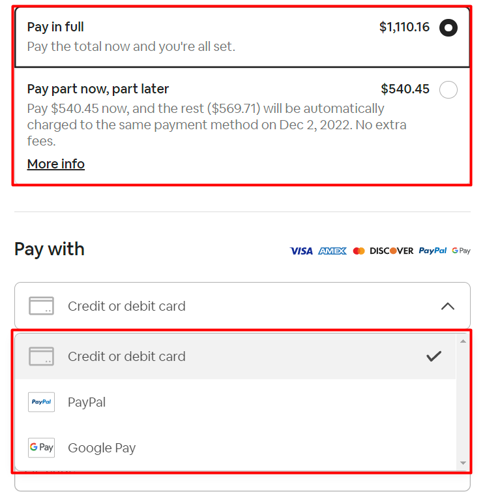Click the Google Pay icon in dropdown list
Viewport: 485px width, 500px height.
click(41, 448)
